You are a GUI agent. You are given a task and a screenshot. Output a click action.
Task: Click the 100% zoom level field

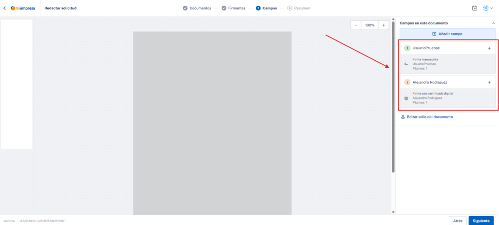(x=370, y=25)
